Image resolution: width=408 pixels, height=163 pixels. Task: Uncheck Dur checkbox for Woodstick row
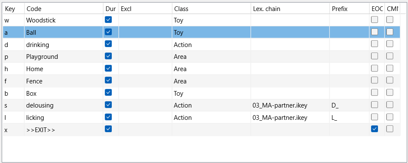pyautogui.click(x=108, y=20)
